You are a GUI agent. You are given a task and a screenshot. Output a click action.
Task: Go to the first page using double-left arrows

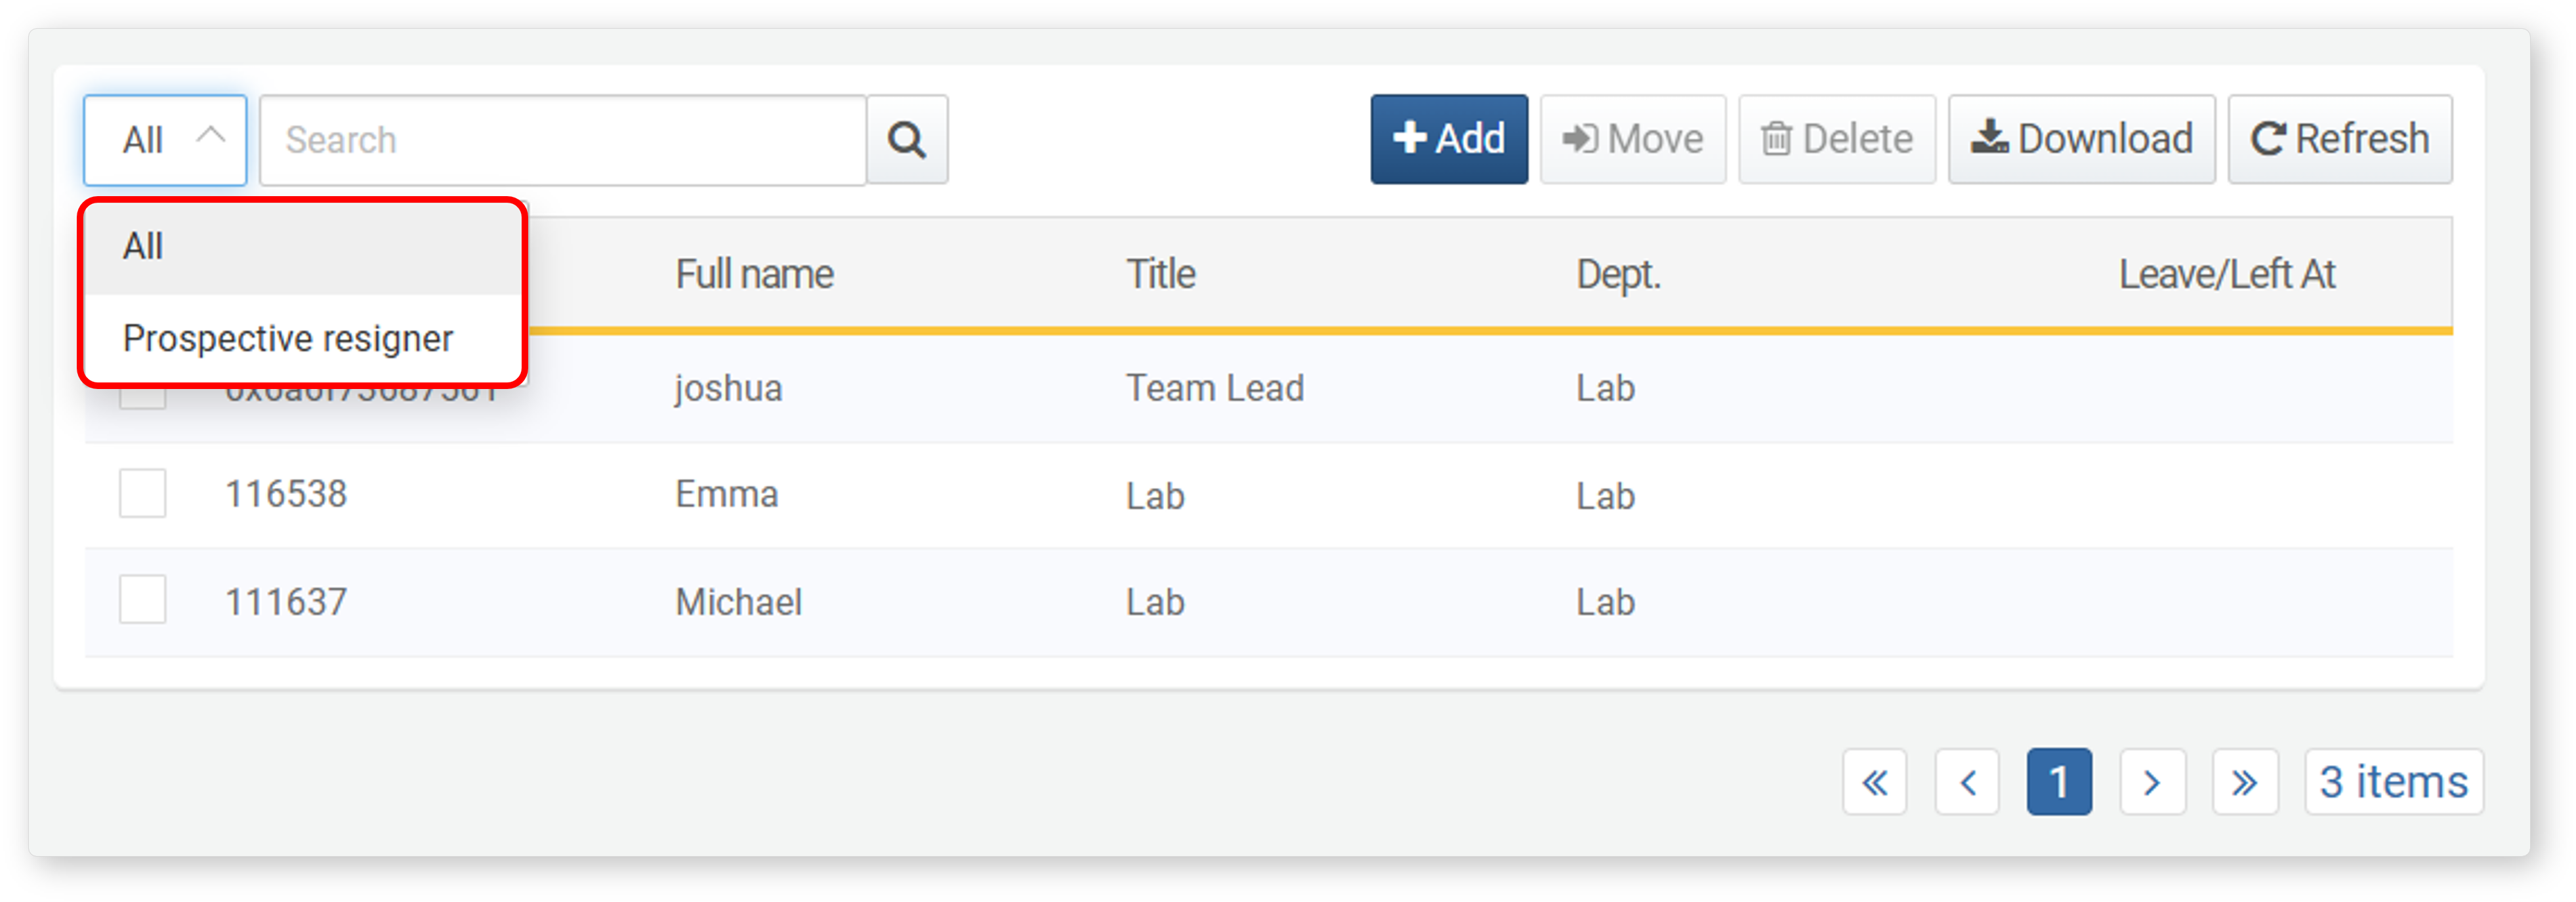1874,781
